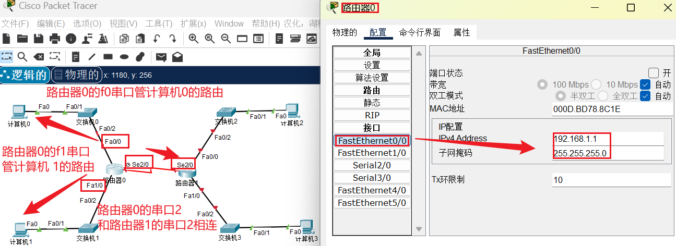676x246 pixels.
Task: Edit 子网掩码 field
Action: tap(608, 153)
